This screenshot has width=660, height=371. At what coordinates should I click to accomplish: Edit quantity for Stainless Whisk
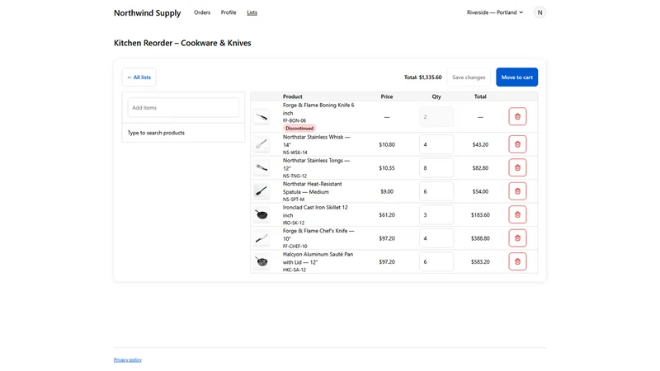point(436,144)
